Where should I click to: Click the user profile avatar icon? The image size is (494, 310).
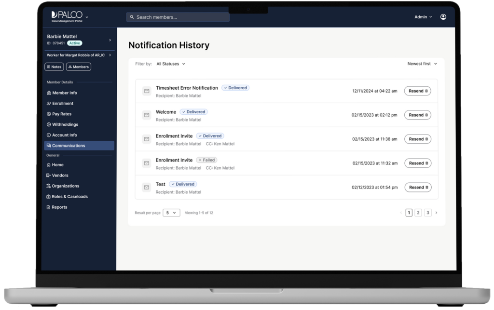coord(443,17)
